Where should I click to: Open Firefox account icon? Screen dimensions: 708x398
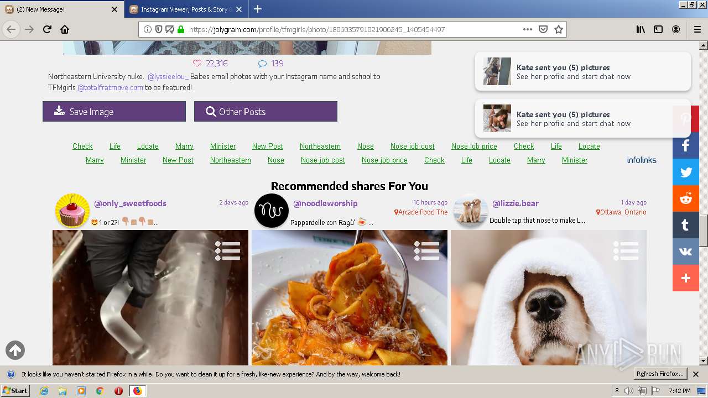click(676, 29)
